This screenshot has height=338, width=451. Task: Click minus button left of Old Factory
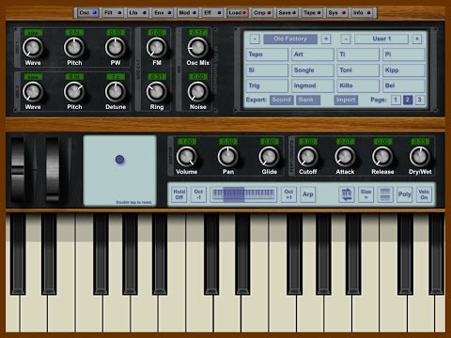coord(255,38)
